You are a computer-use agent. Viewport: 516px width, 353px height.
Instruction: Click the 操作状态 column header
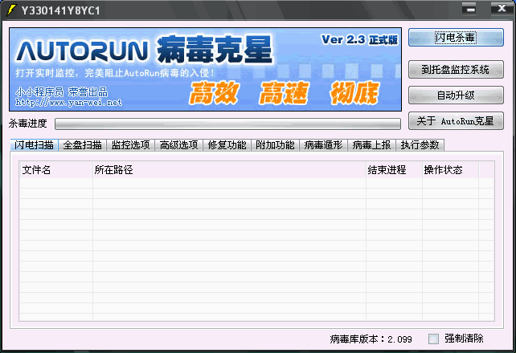[451, 170]
